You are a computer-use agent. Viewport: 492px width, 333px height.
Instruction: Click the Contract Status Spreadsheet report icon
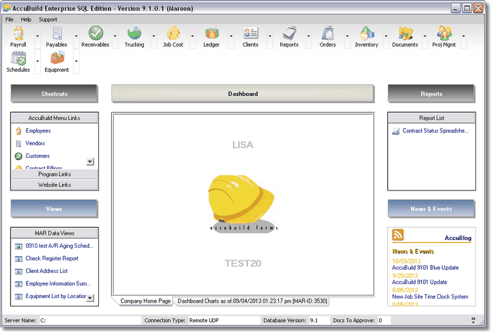[396, 131]
